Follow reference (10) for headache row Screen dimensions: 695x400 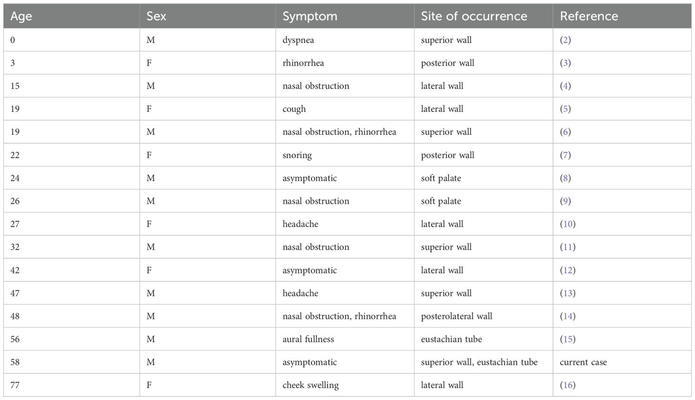point(567,224)
